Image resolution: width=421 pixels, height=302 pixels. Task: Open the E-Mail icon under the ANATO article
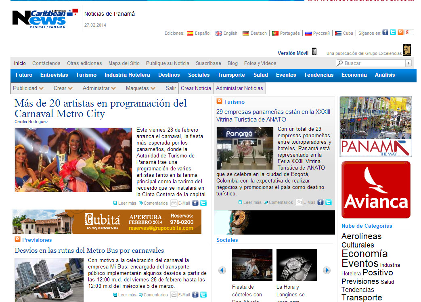(299, 202)
